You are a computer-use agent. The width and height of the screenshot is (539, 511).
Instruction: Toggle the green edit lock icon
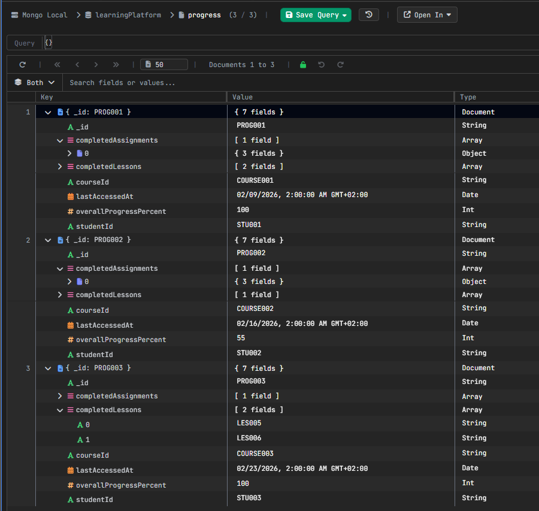[x=303, y=65]
